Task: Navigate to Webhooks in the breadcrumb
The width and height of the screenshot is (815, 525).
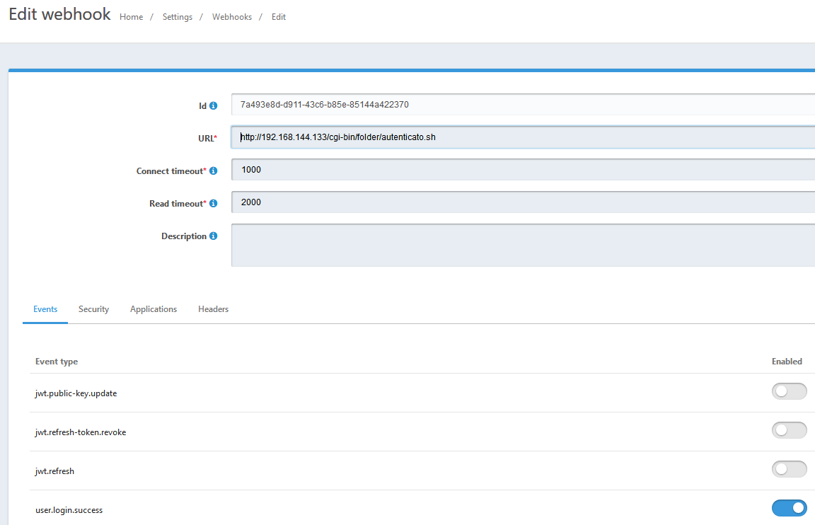Action: 232,17
